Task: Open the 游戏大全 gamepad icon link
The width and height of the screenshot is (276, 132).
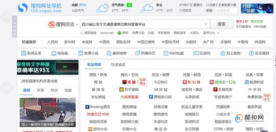Action: pos(90,129)
